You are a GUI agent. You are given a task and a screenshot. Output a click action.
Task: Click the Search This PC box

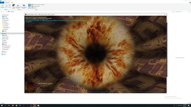(182, 12)
